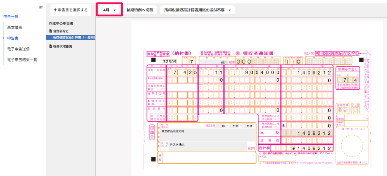Click the 年度 field showing 7
This screenshot has height=176, width=387.
pyautogui.click(x=189, y=61)
